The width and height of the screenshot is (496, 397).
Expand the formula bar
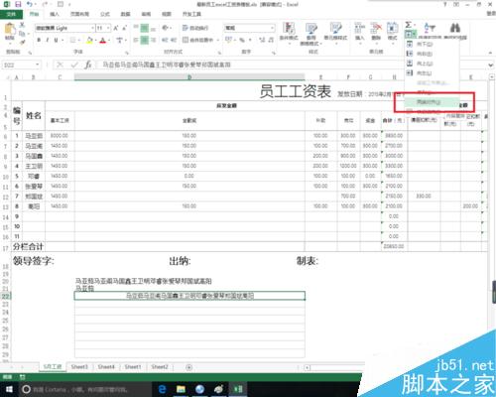(491, 65)
